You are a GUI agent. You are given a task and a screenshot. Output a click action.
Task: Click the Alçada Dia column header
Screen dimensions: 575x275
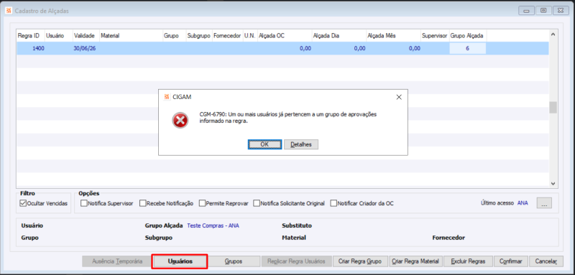click(339, 36)
